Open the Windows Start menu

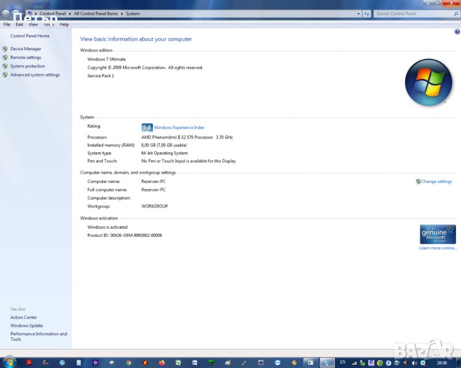(9, 362)
